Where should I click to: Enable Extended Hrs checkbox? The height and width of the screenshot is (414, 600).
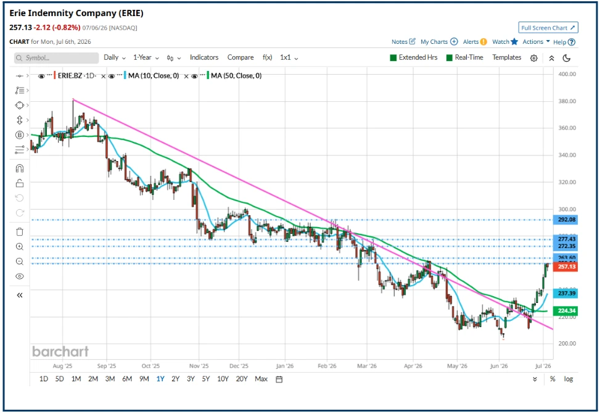click(x=393, y=58)
